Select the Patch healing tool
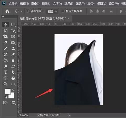This screenshot has width=126, height=118. [x=13, y=42]
